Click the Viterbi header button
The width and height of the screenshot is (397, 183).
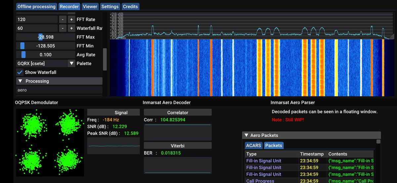point(178,145)
